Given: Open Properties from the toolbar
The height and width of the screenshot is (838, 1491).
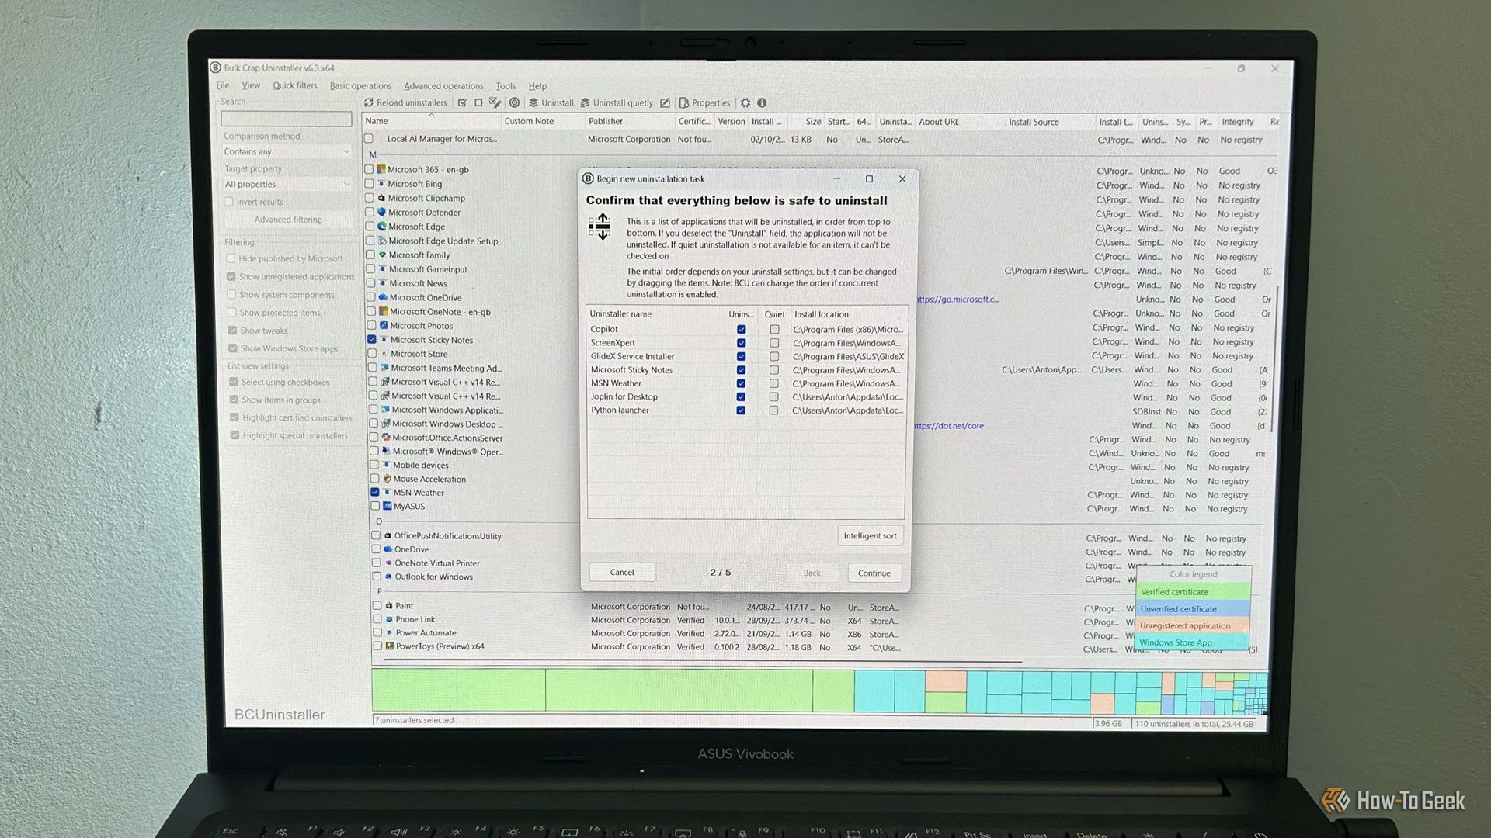Looking at the screenshot, I should (x=704, y=102).
